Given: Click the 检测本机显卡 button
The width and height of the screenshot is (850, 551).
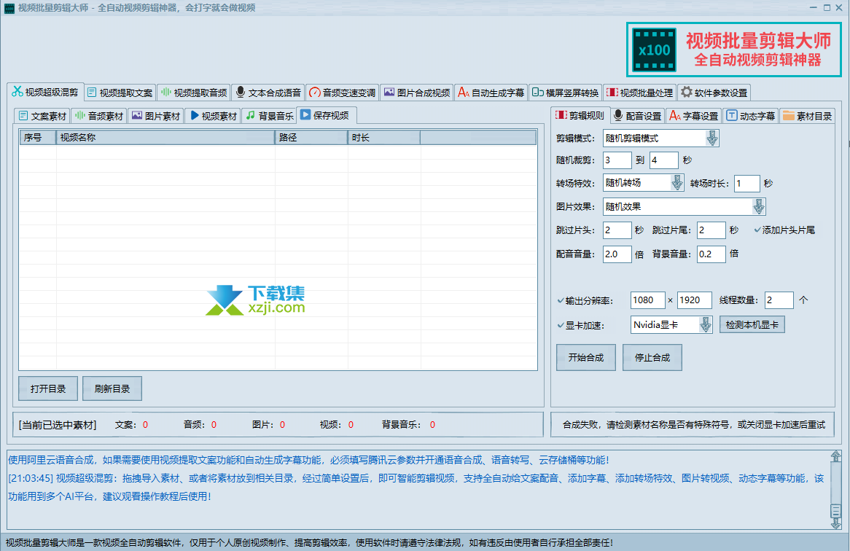Looking at the screenshot, I should pyautogui.click(x=752, y=325).
